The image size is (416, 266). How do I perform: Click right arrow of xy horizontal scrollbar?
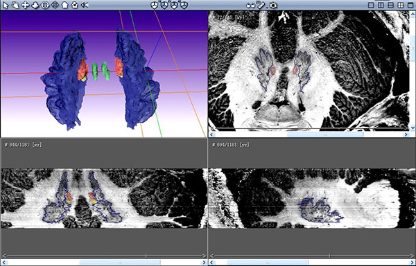[x=406, y=134]
